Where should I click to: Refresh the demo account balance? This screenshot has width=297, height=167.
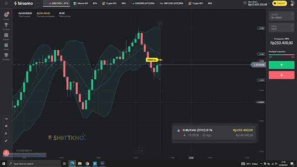[x=245, y=3]
